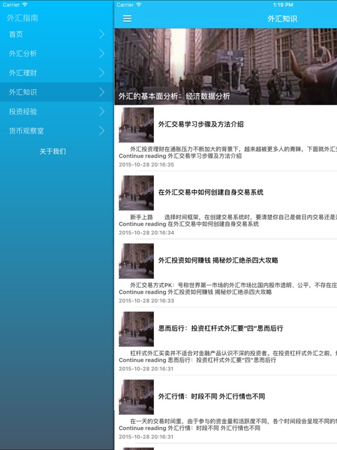Select the 外汇知识 menu item
Image resolution: width=337 pixels, height=450 pixels.
[57, 92]
